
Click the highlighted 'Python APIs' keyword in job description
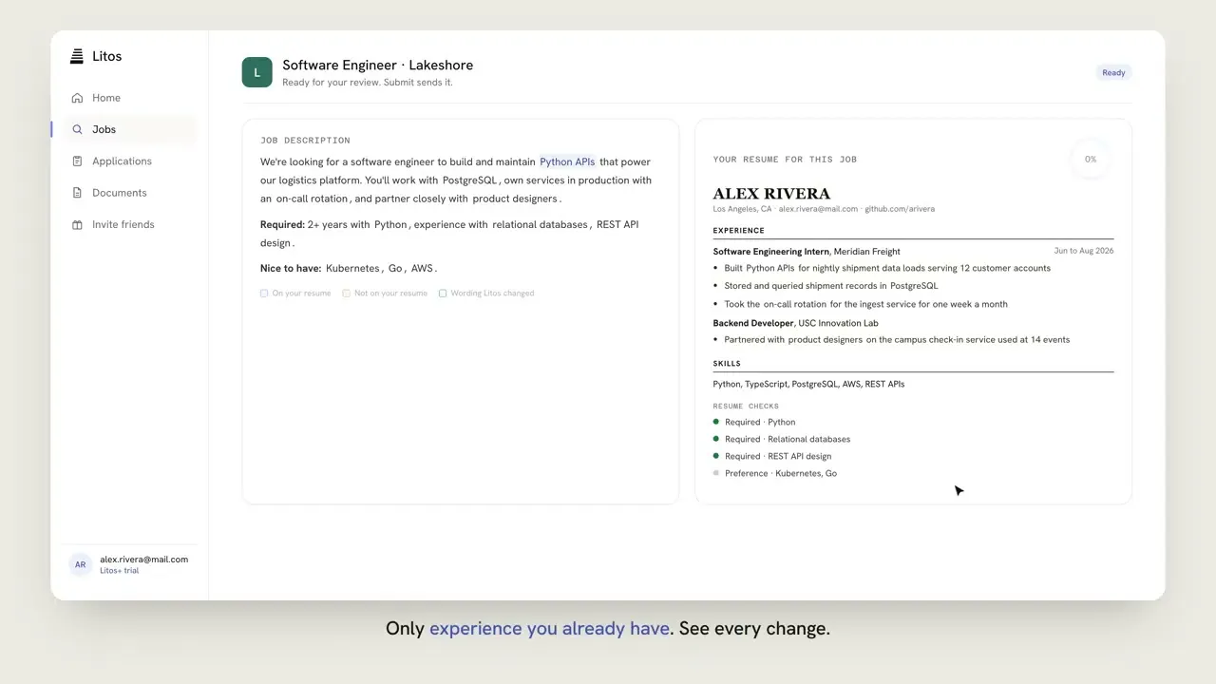click(x=567, y=162)
